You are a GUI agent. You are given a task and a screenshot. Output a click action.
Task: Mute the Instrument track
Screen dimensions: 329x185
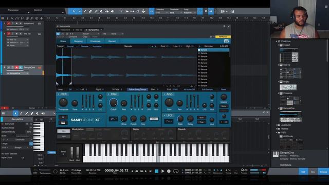[8, 24]
